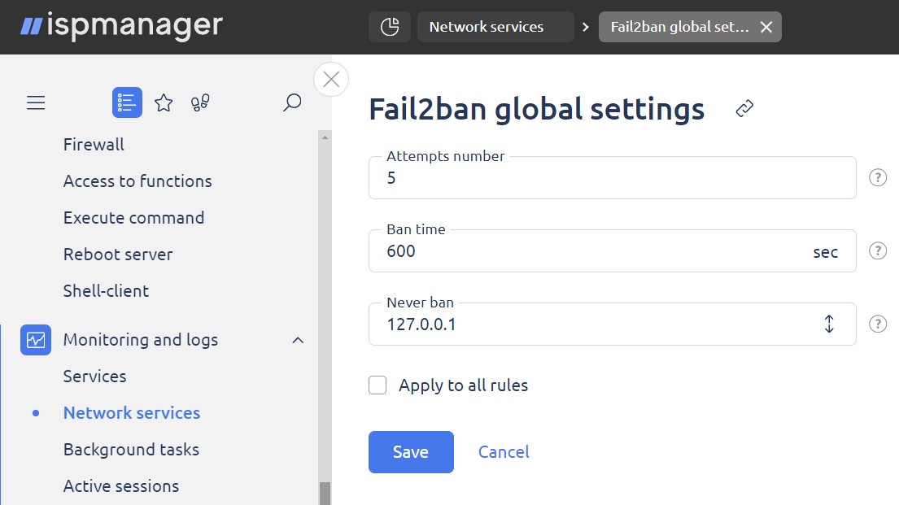
Task: Select the Fail2ban global settings tab
Action: 679,27
